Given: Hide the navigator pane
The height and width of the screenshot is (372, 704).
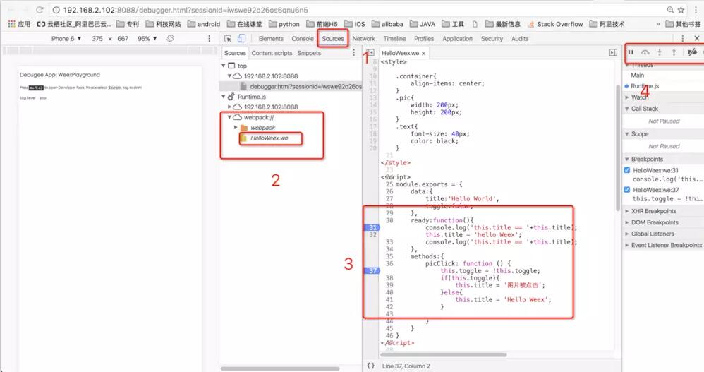Looking at the screenshot, I should point(370,52).
